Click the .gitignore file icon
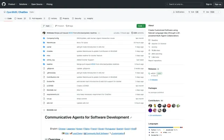Viewport: 224px width, 140px height. click(44, 69)
